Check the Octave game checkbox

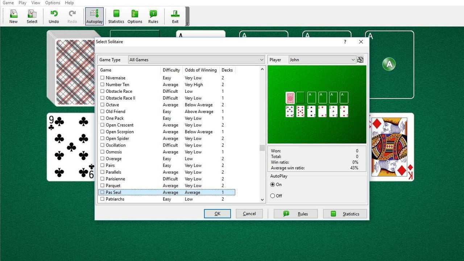102,105
